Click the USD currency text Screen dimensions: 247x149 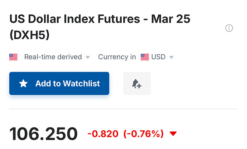point(158,57)
